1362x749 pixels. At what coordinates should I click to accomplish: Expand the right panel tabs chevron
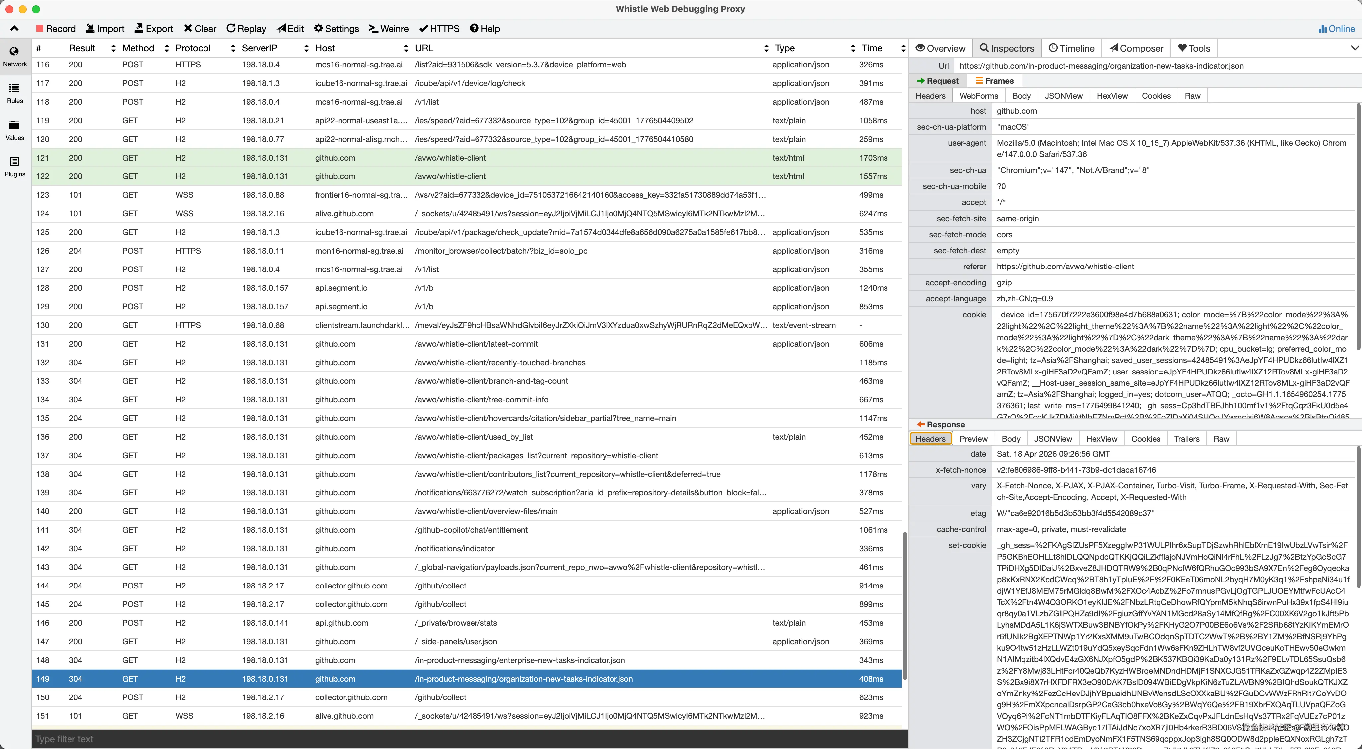click(1355, 48)
